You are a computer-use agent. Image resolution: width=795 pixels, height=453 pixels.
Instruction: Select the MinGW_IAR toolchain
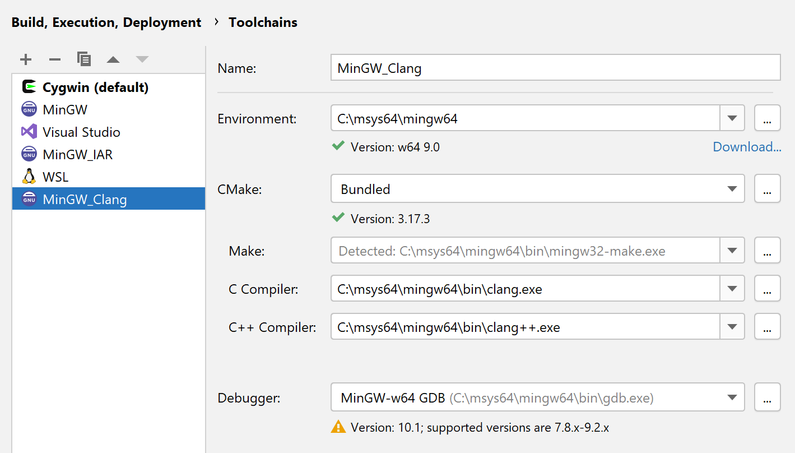(x=109, y=155)
